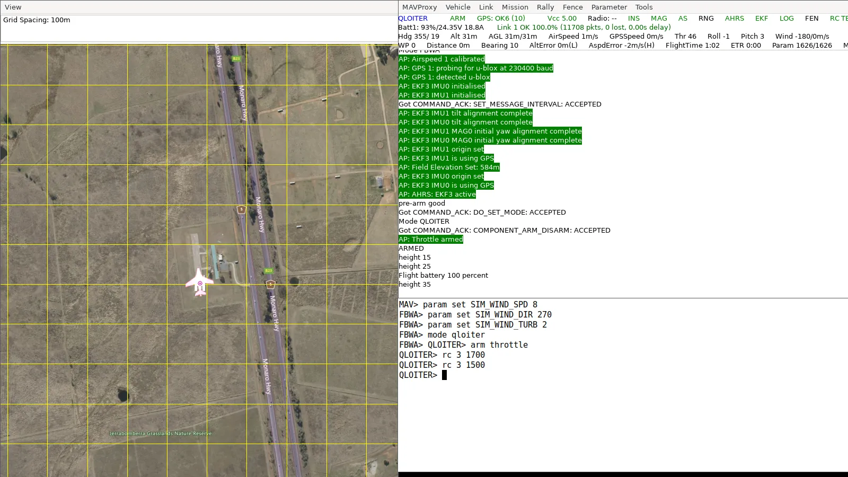The image size is (848, 477).
Task: Click the Hdg 355/19 heading readout
Action: [419, 37]
